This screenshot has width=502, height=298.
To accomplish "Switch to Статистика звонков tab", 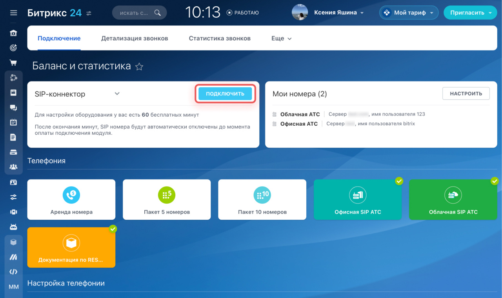I will (x=220, y=38).
